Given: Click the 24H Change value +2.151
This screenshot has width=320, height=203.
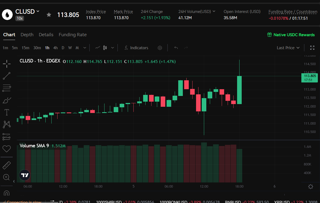Looking at the screenshot, I should tap(156, 18).
